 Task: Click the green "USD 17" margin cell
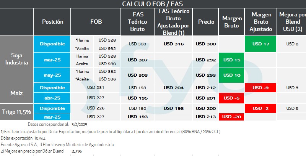(261, 44)
